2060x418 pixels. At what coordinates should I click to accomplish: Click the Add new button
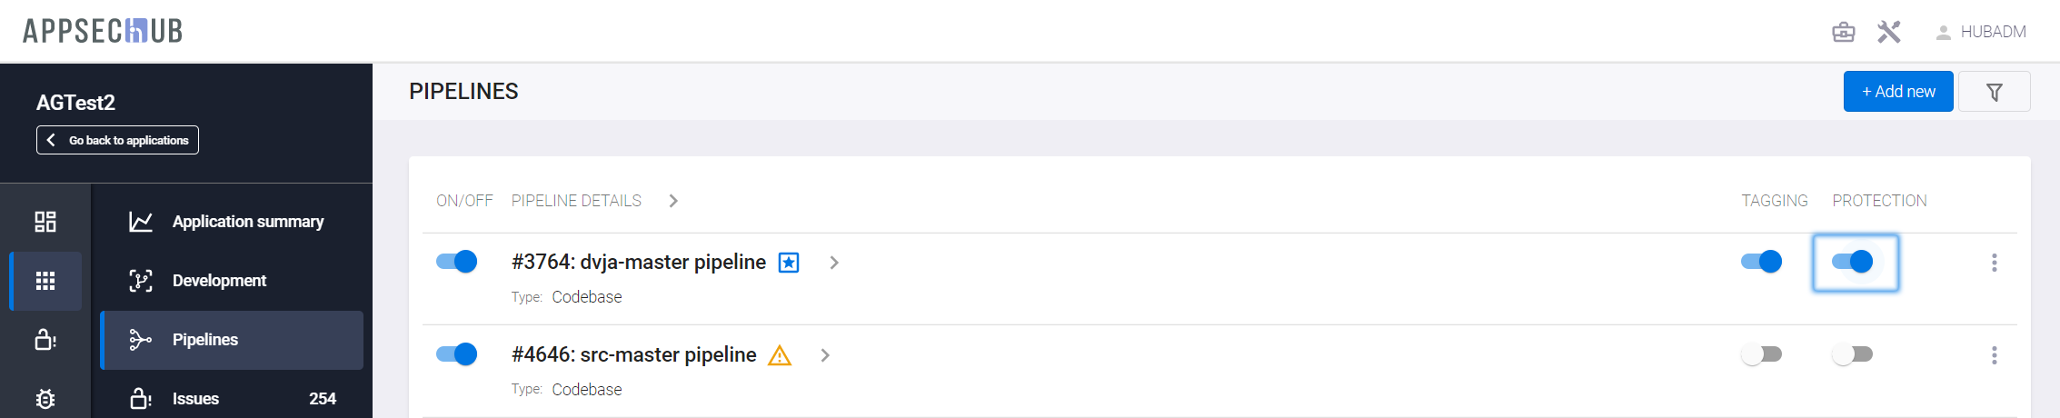pyautogui.click(x=1897, y=92)
